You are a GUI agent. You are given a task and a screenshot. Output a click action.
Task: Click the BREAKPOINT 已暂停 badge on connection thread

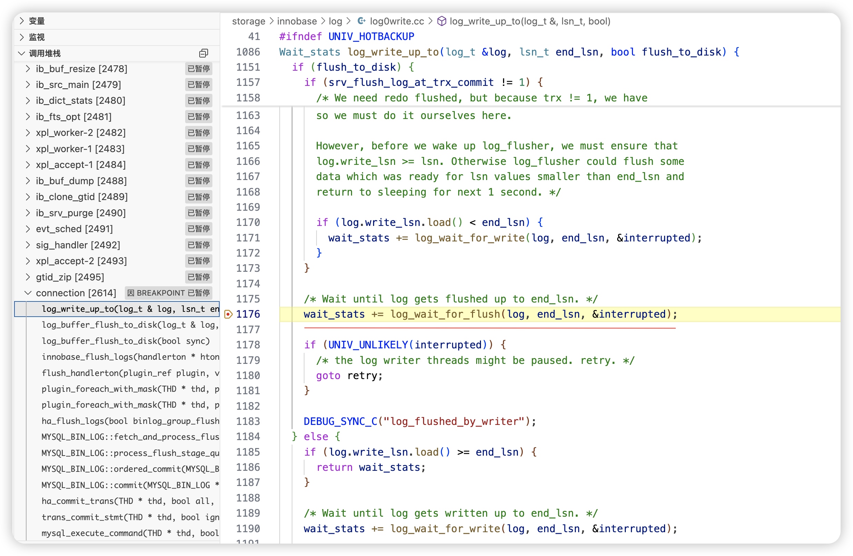tap(169, 293)
